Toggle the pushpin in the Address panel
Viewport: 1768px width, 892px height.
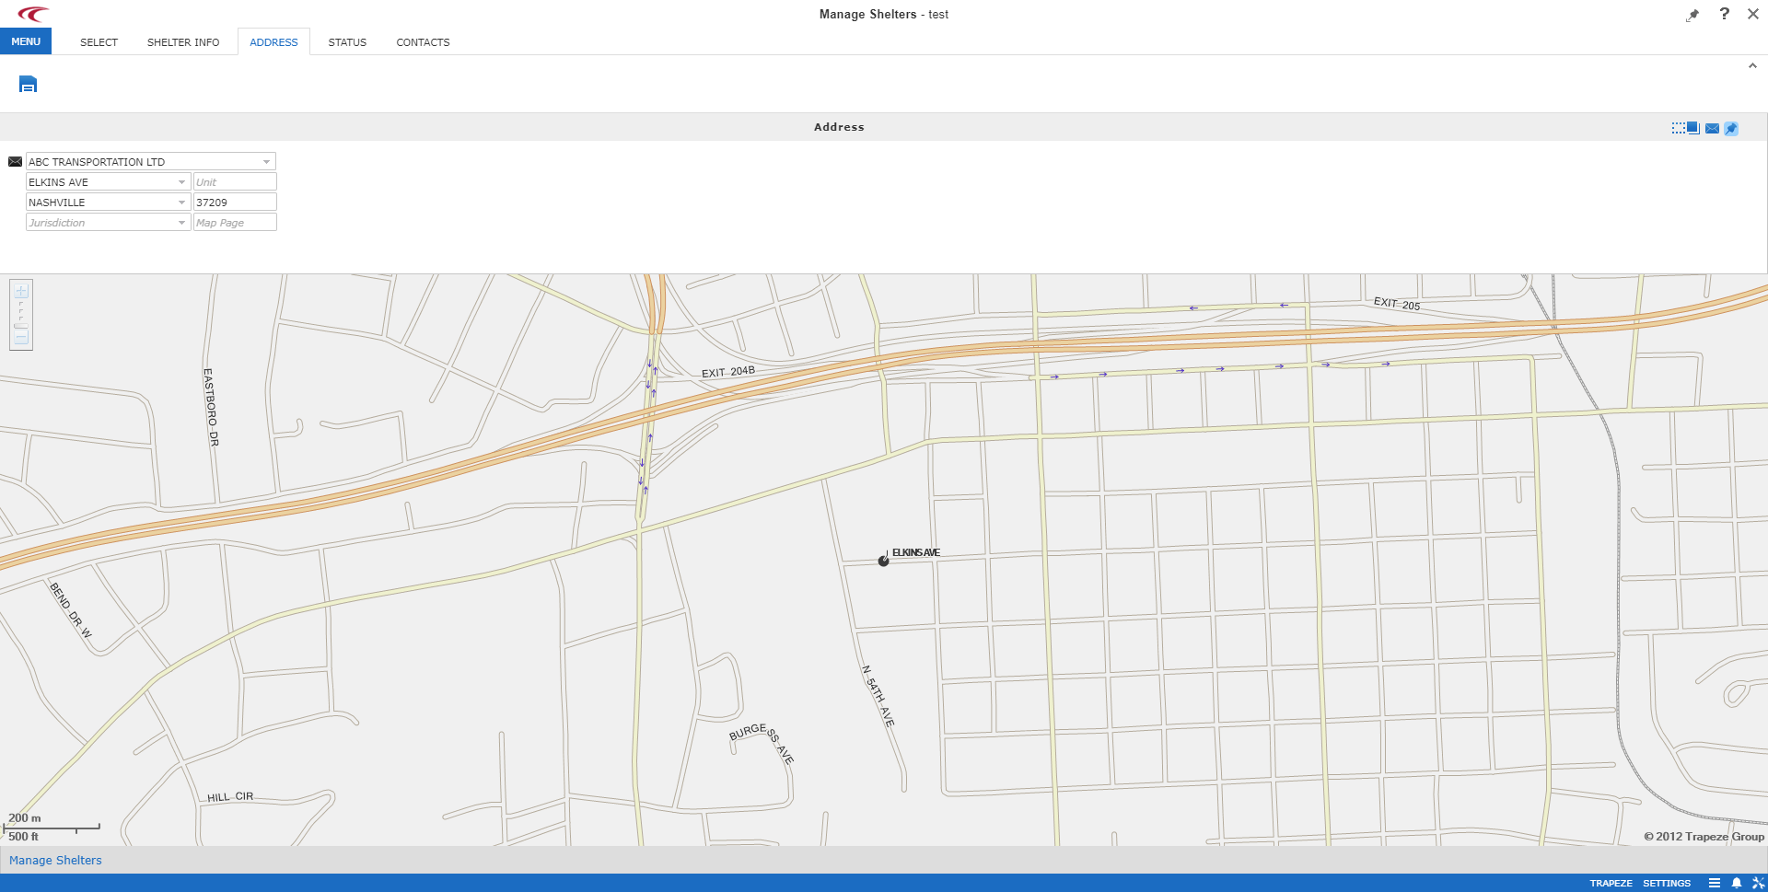[1731, 128]
